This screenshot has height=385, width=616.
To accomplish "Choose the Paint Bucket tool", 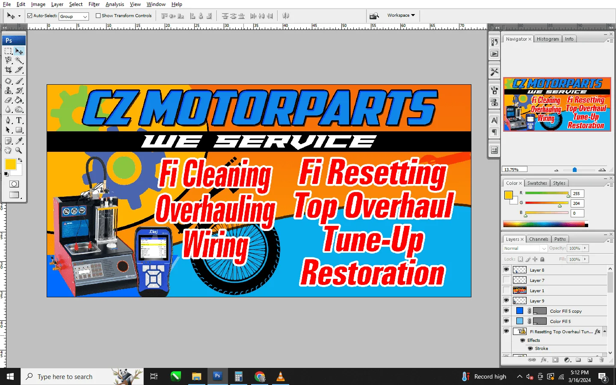I will [x=19, y=100].
